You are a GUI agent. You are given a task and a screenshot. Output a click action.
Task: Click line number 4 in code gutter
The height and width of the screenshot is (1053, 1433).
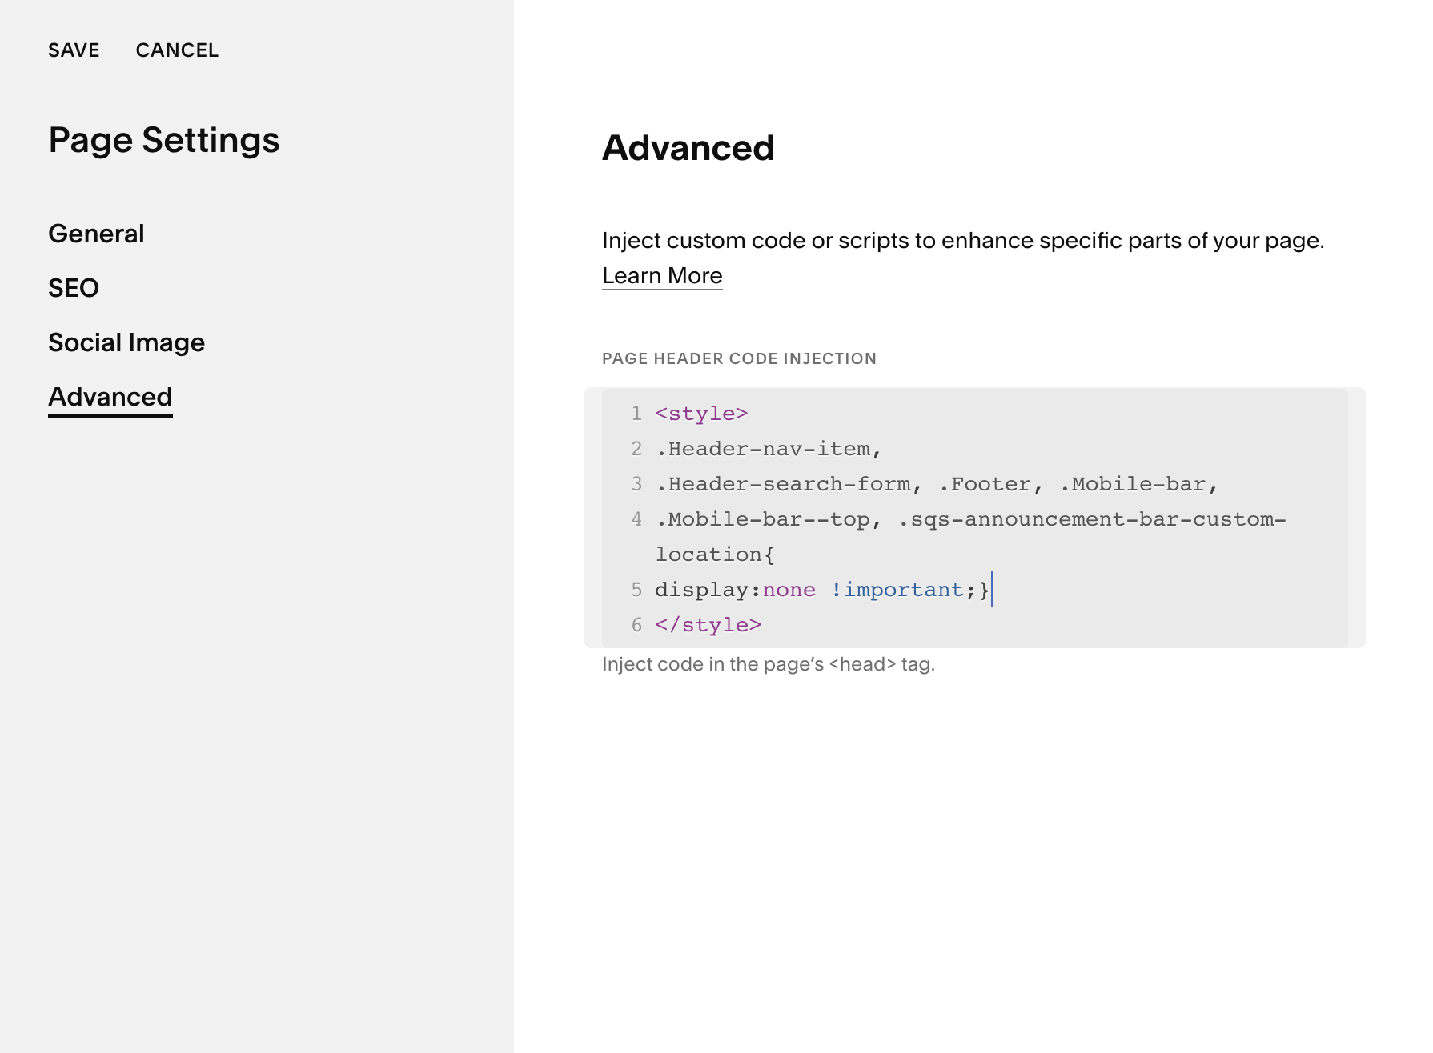point(636,519)
